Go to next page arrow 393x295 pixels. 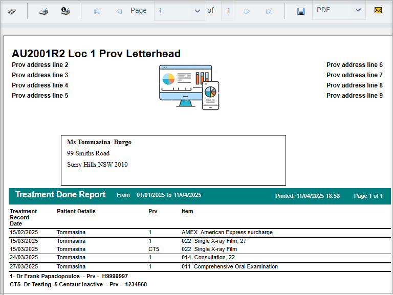(x=247, y=11)
